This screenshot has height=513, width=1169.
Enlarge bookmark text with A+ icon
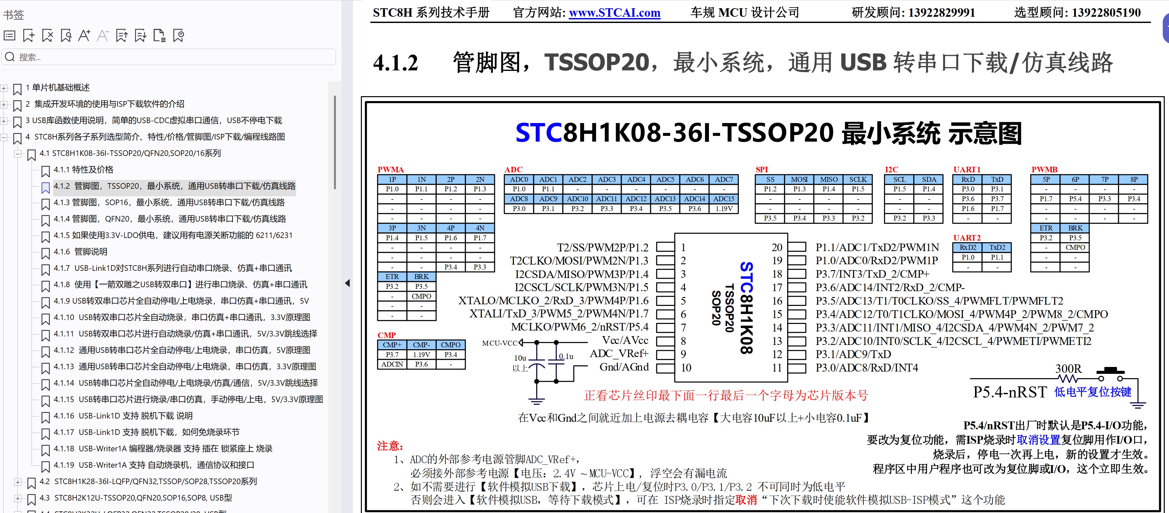[x=84, y=35]
